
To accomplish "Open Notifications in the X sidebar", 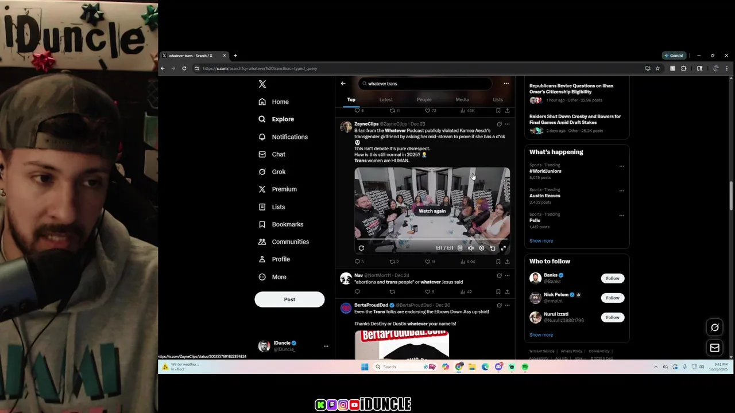I will (283, 137).
